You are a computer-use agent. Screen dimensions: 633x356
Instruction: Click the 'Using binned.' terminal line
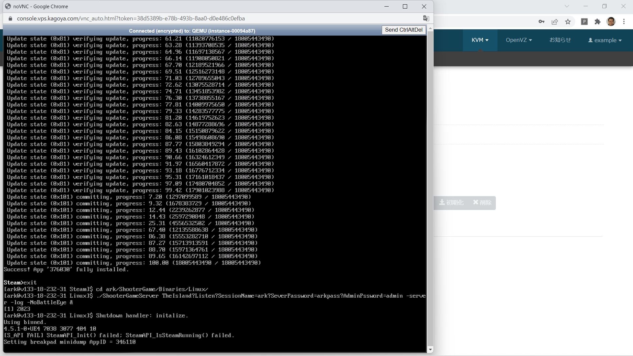(x=25, y=322)
